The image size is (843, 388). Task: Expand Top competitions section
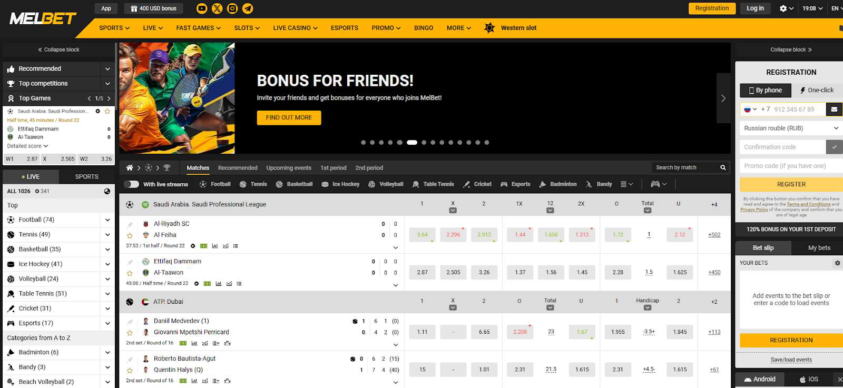click(x=107, y=84)
